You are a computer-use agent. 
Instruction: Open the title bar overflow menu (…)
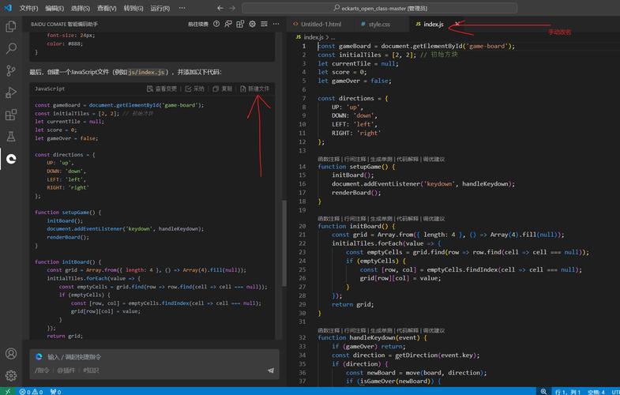point(182,8)
